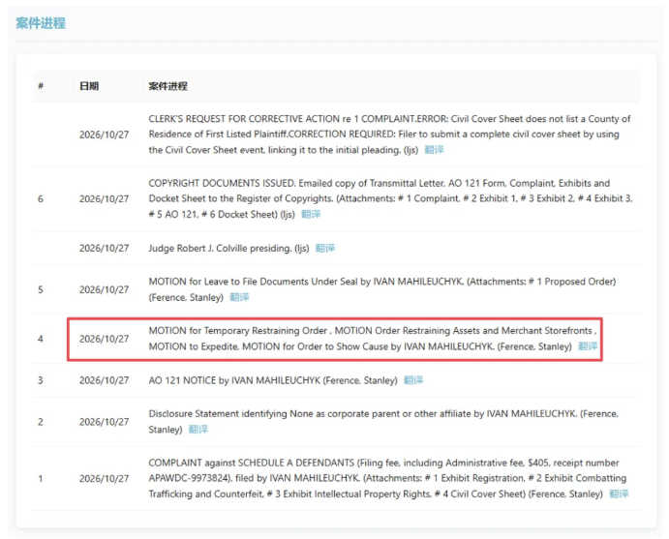
Task: Click the 案件进程 section heading
Action: [x=41, y=23]
